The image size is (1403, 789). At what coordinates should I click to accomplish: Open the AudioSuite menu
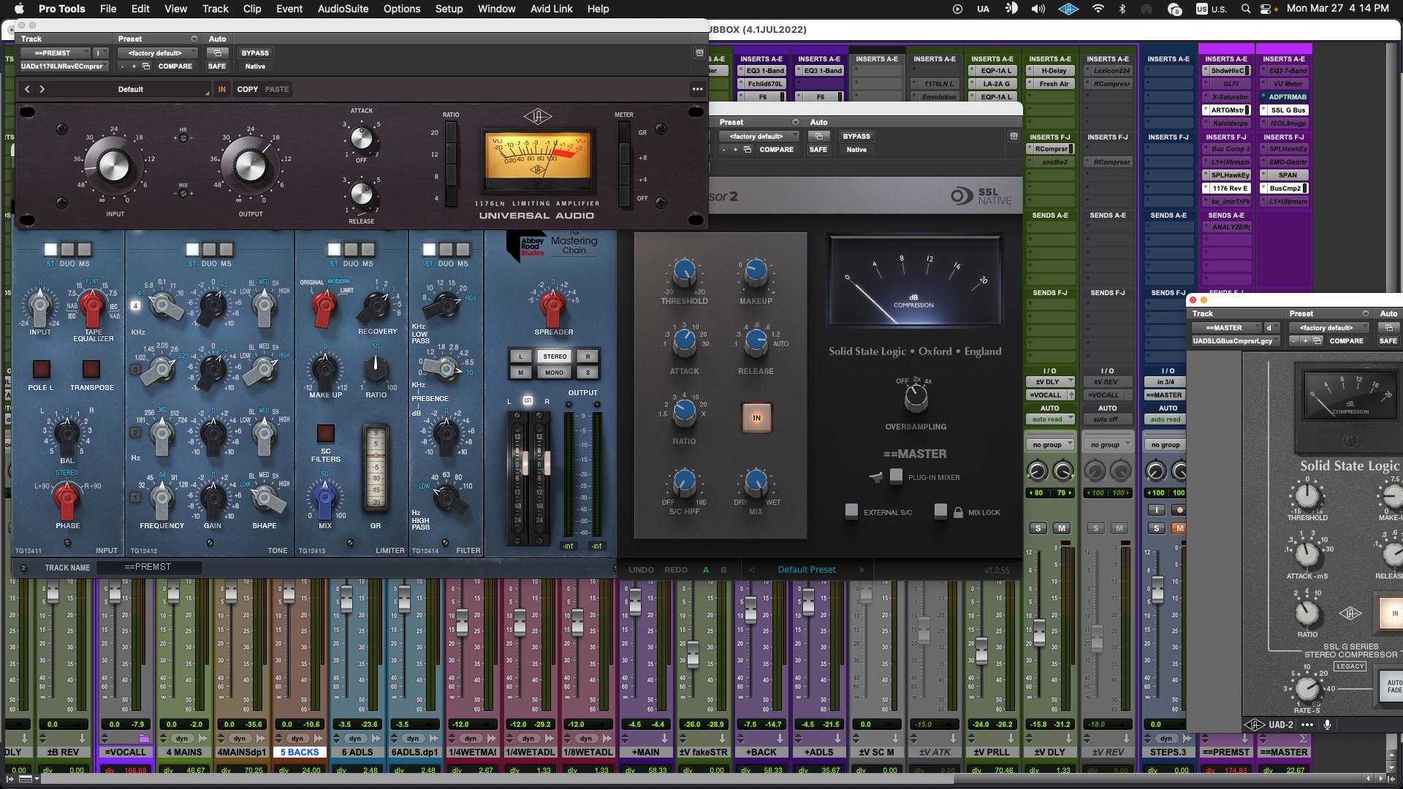pos(343,9)
